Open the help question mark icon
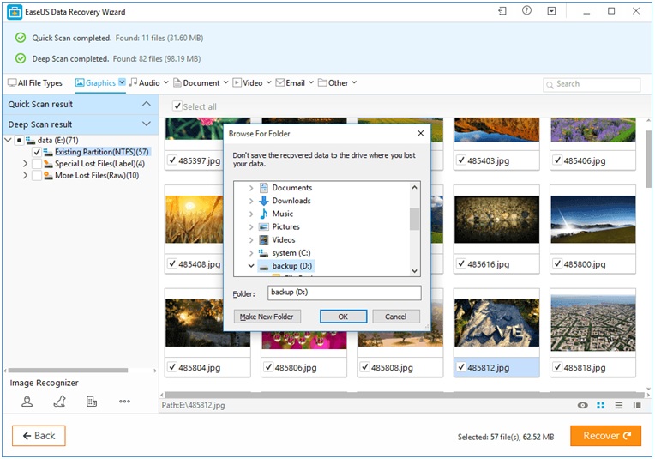Screen dimensions: 655x459 pyautogui.click(x=526, y=11)
